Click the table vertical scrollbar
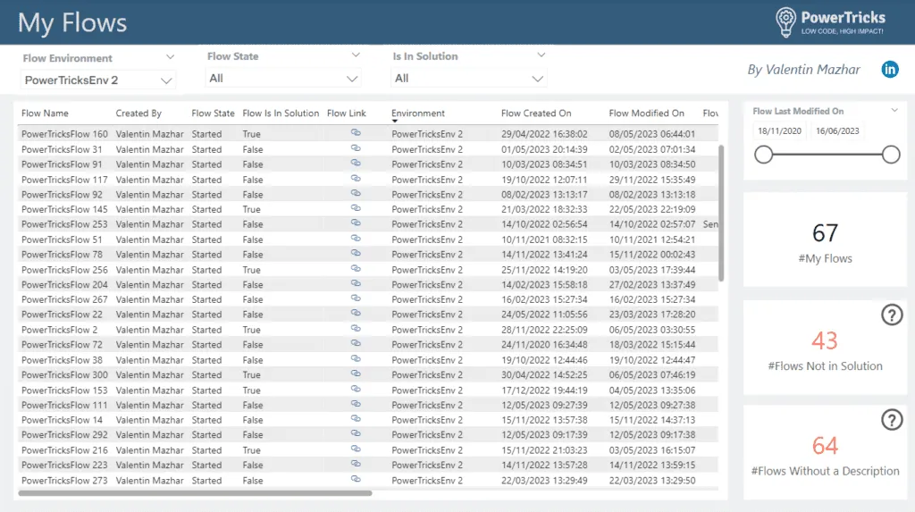The image size is (915, 512). [721, 213]
